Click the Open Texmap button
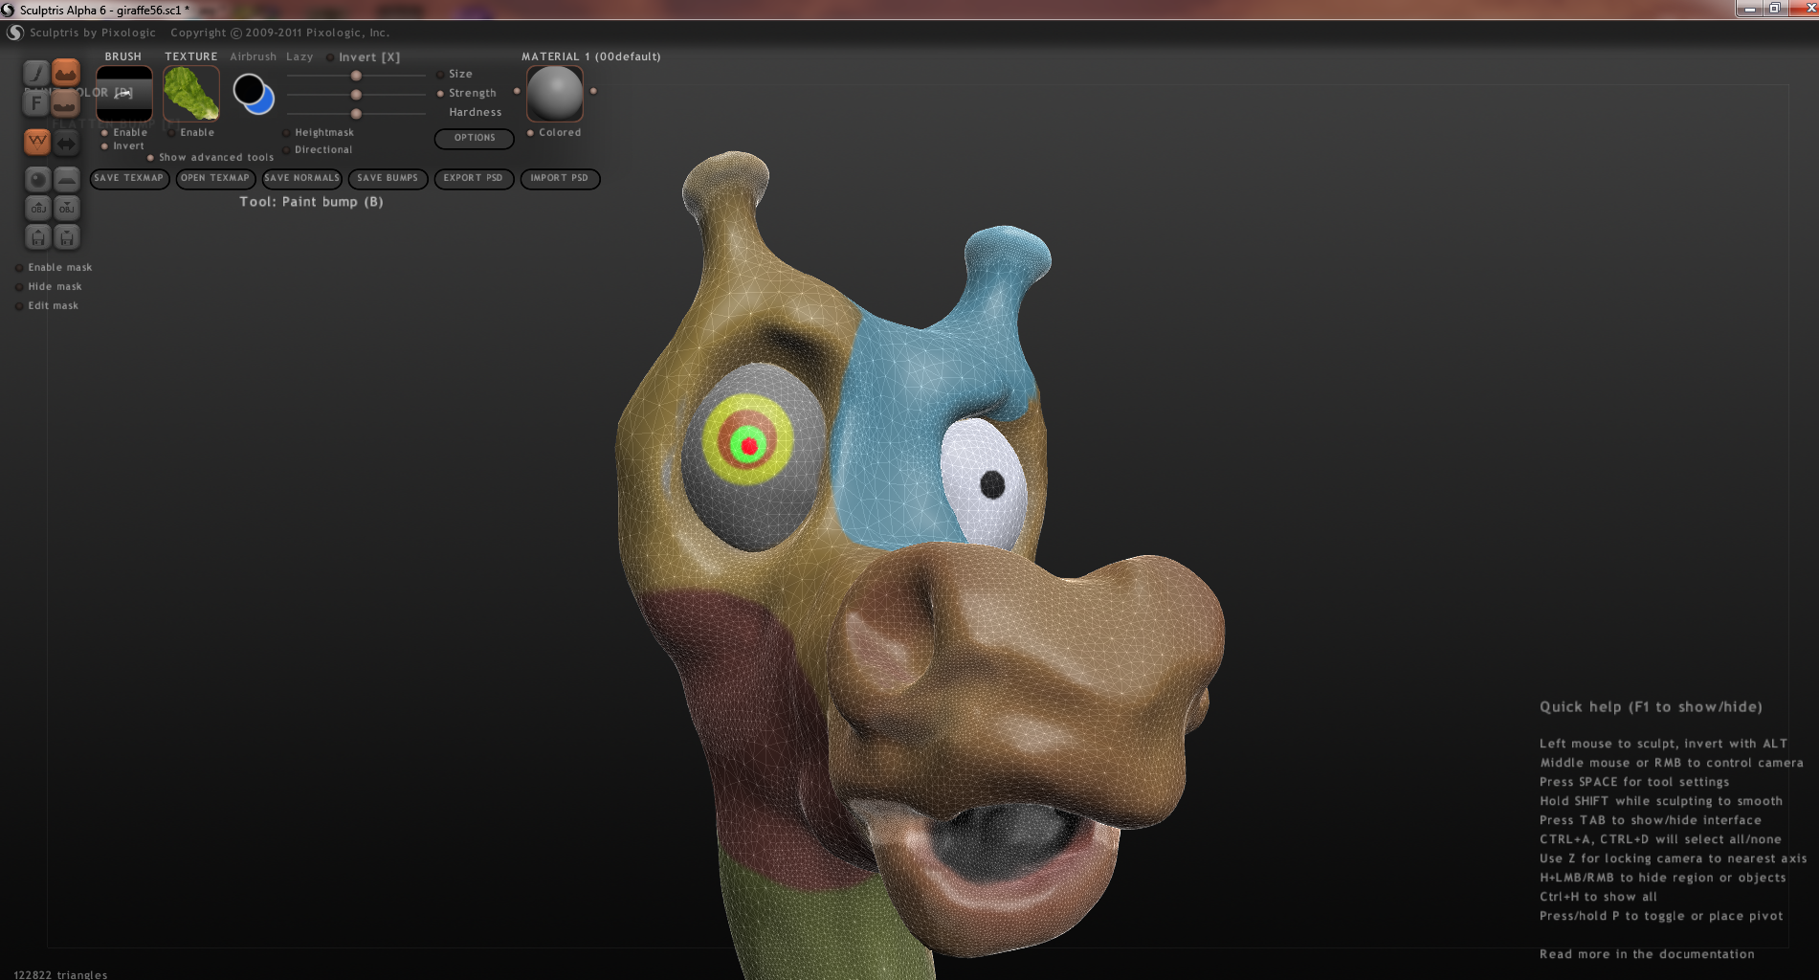The image size is (1819, 980). click(215, 179)
